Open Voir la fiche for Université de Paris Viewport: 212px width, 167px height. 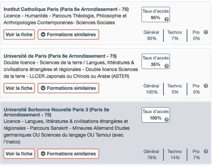click(19, 88)
